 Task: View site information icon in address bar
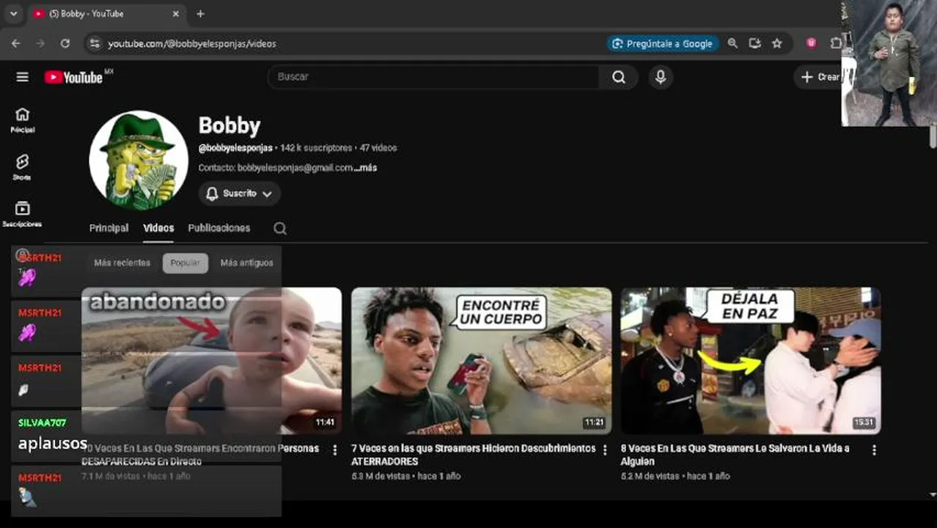[94, 43]
